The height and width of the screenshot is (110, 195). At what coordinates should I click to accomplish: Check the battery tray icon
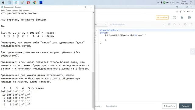click(x=167, y=2)
